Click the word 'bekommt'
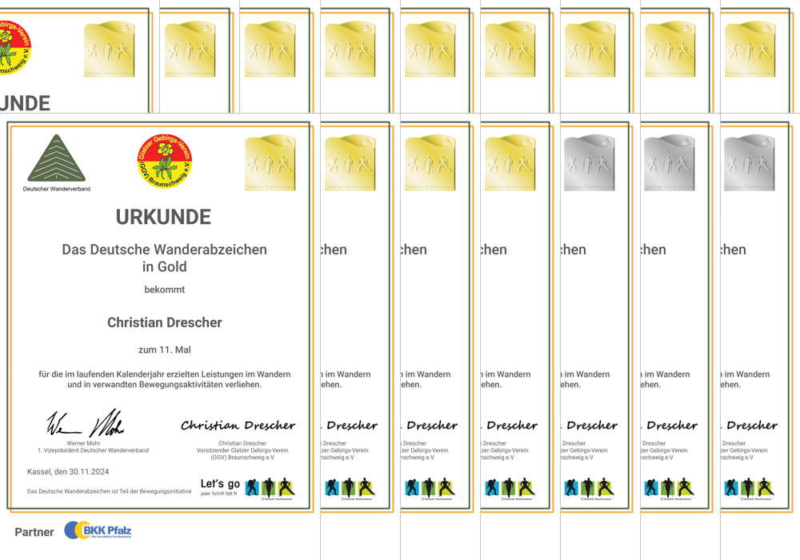 coord(164,290)
